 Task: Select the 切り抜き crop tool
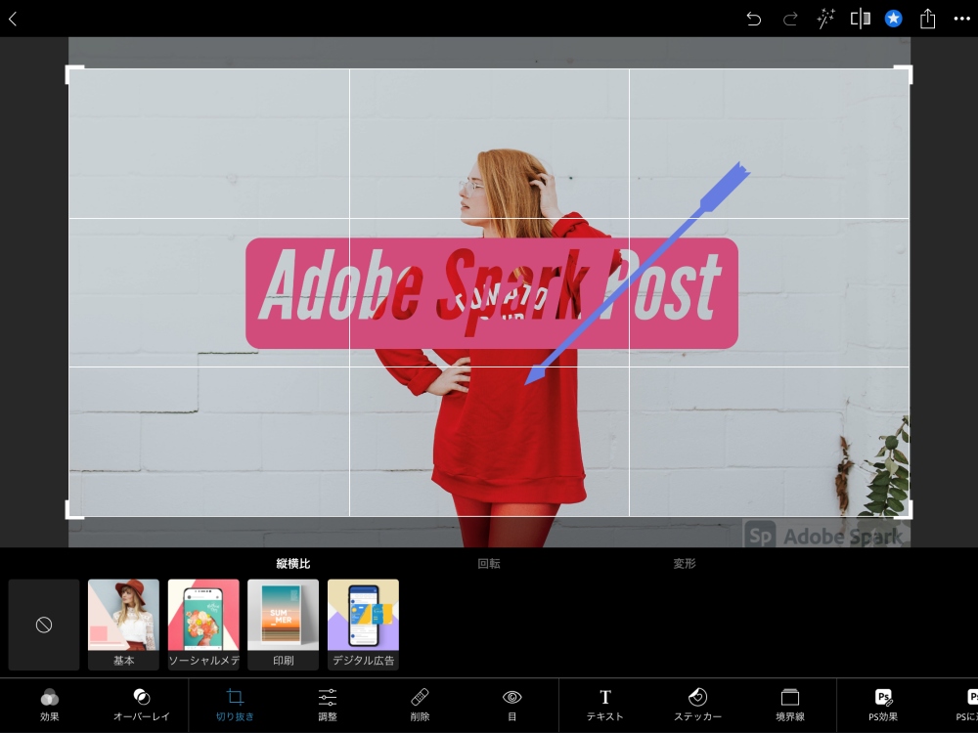[235, 705]
